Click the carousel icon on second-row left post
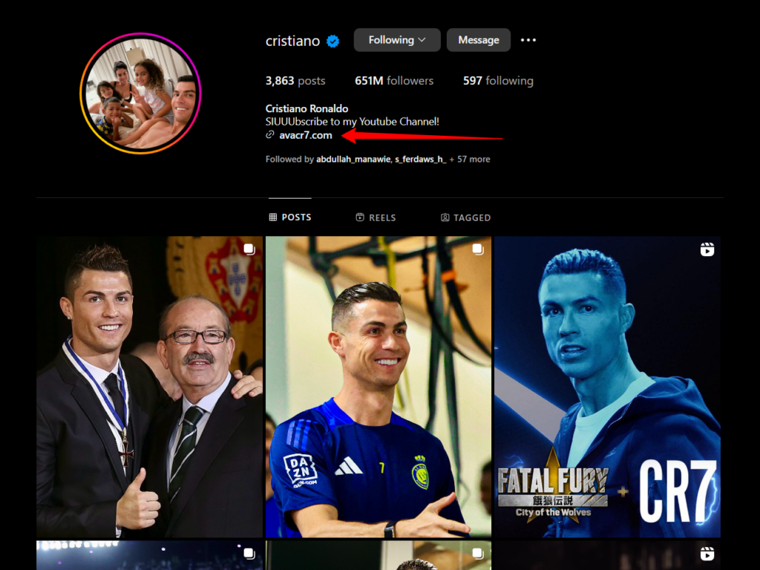Viewport: 760px width, 570px height. [249, 554]
